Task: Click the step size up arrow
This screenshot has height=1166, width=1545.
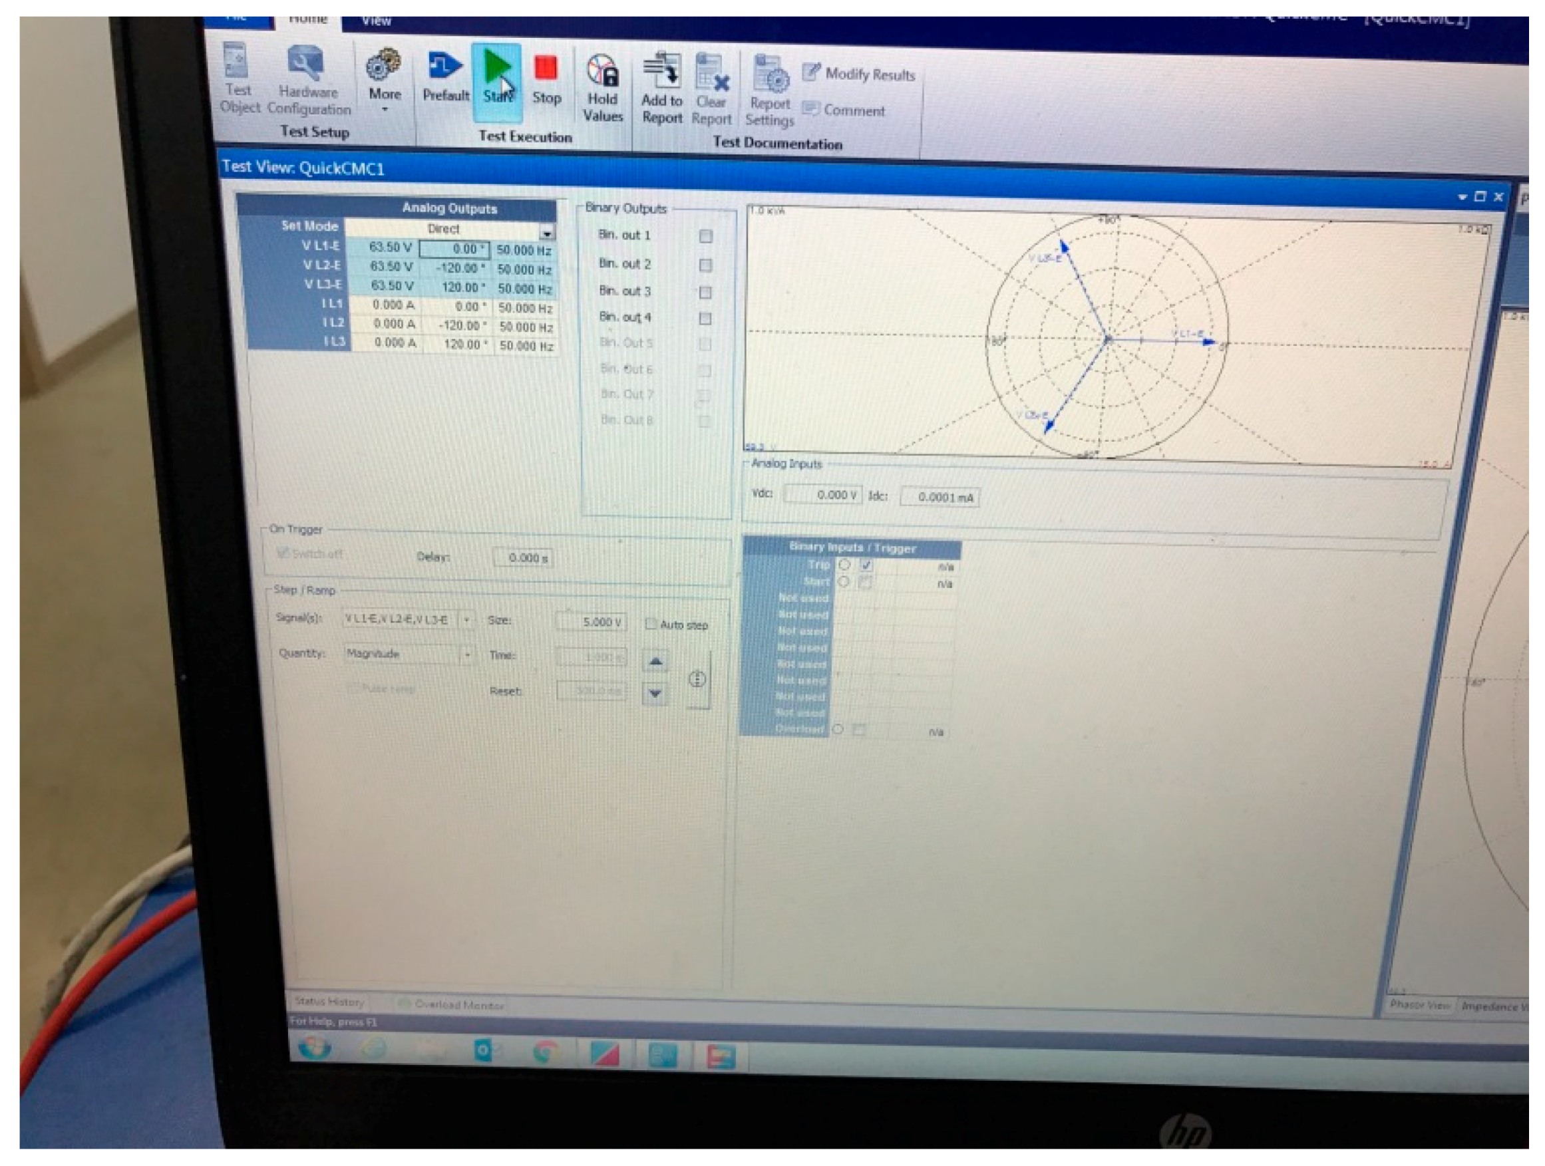Action: [654, 659]
